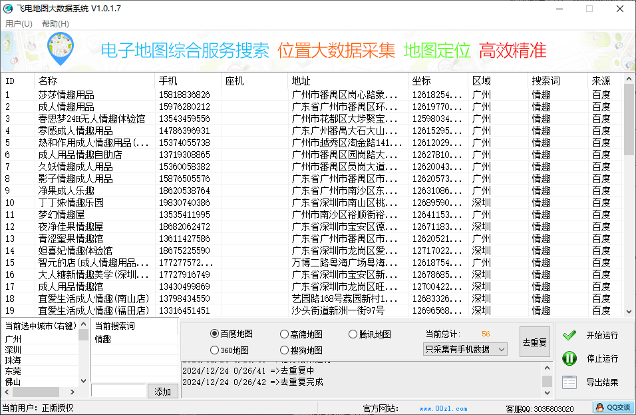Select the 百度地图 radio button
This screenshot has height=415, width=636.
pyautogui.click(x=214, y=334)
